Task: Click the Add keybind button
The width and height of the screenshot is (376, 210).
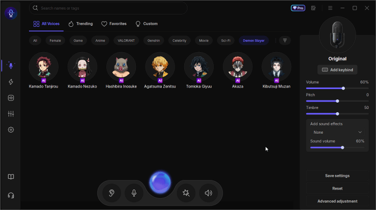Action: (337, 70)
